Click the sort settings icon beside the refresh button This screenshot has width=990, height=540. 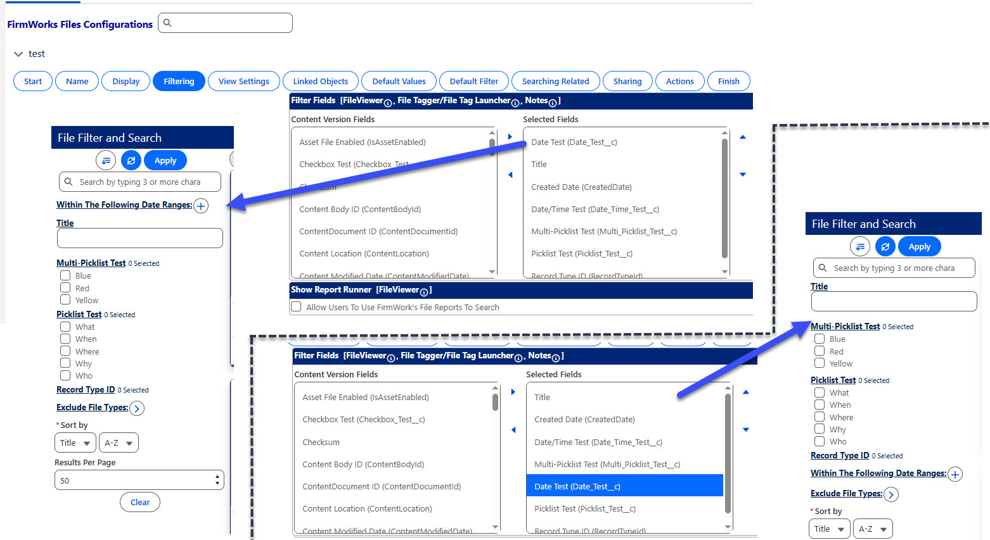[x=105, y=160]
